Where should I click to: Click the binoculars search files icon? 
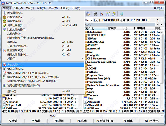96,14
